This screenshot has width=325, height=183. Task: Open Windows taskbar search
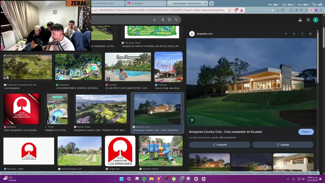[129, 179]
